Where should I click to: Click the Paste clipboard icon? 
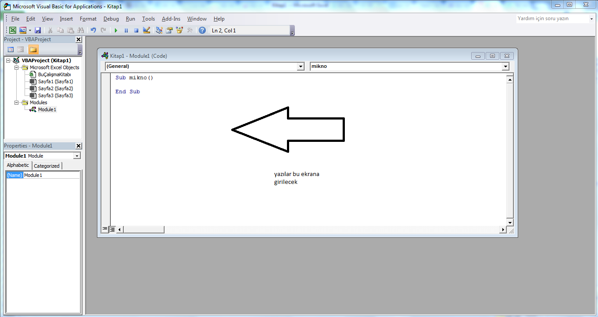point(70,30)
